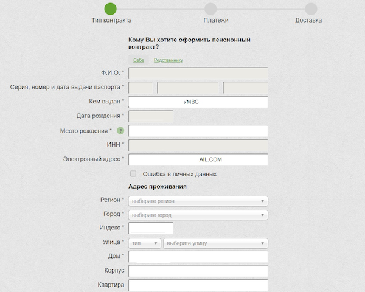Image resolution: width=365 pixels, height=292 pixels.
Task: Click the Дом input field
Action: tap(198, 257)
